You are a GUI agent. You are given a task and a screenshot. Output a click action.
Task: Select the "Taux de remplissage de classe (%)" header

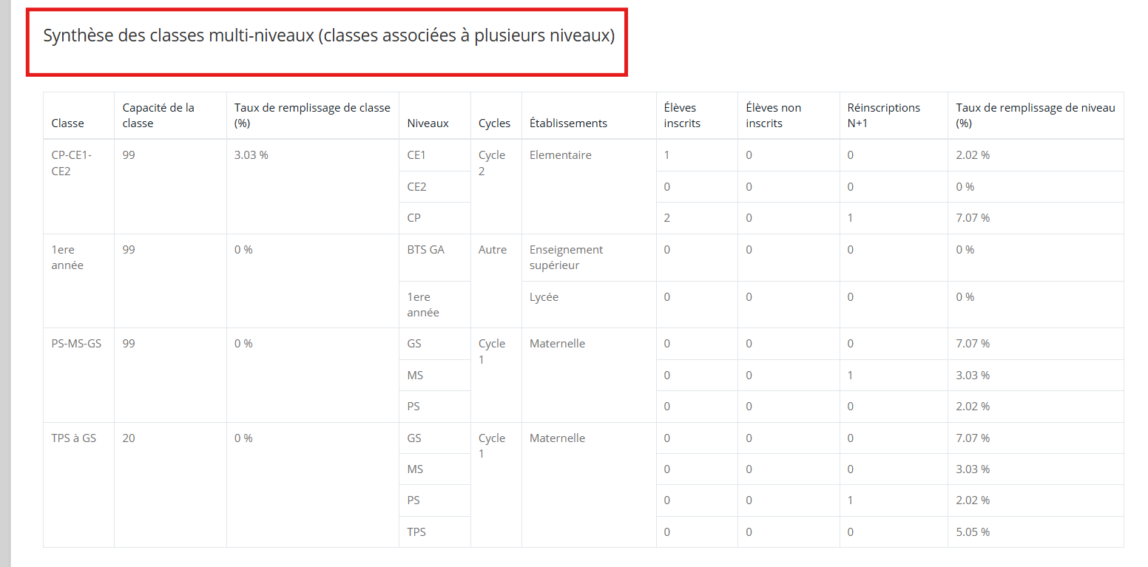[311, 115]
